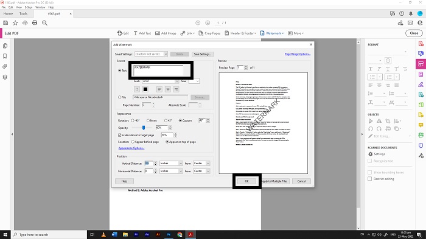This screenshot has width=426, height=239.
Task: Select the None rotation radio button
Action: pyautogui.click(x=148, y=120)
